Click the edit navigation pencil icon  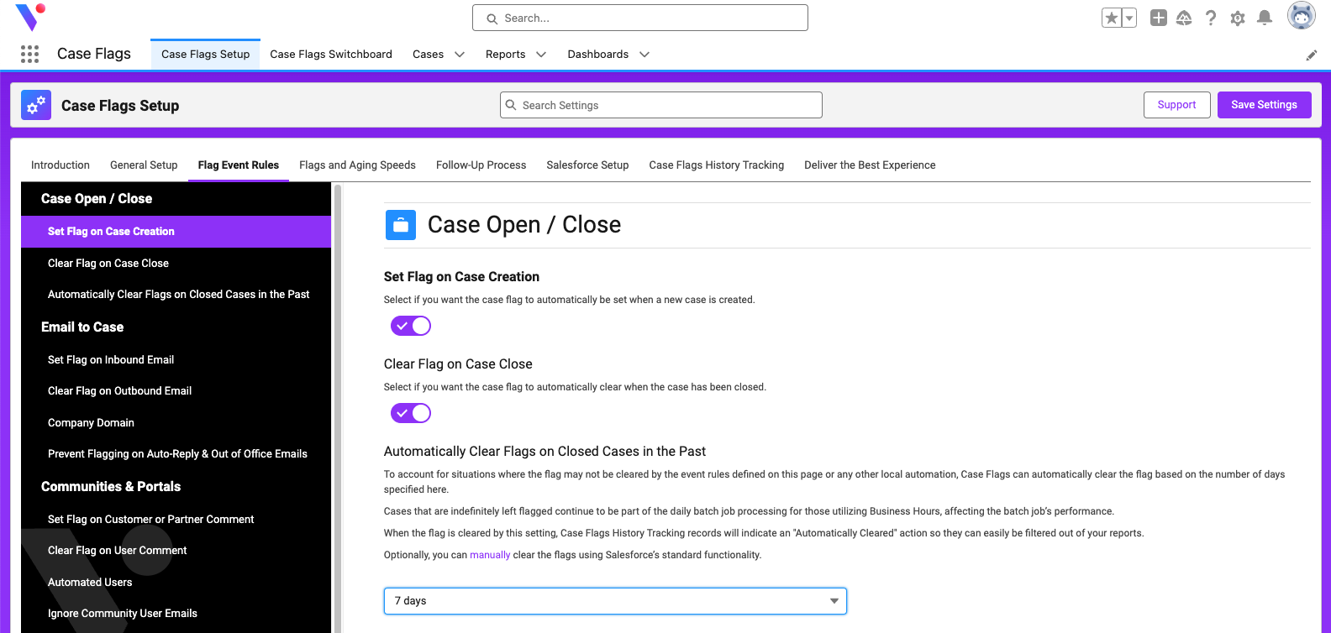coord(1312,55)
